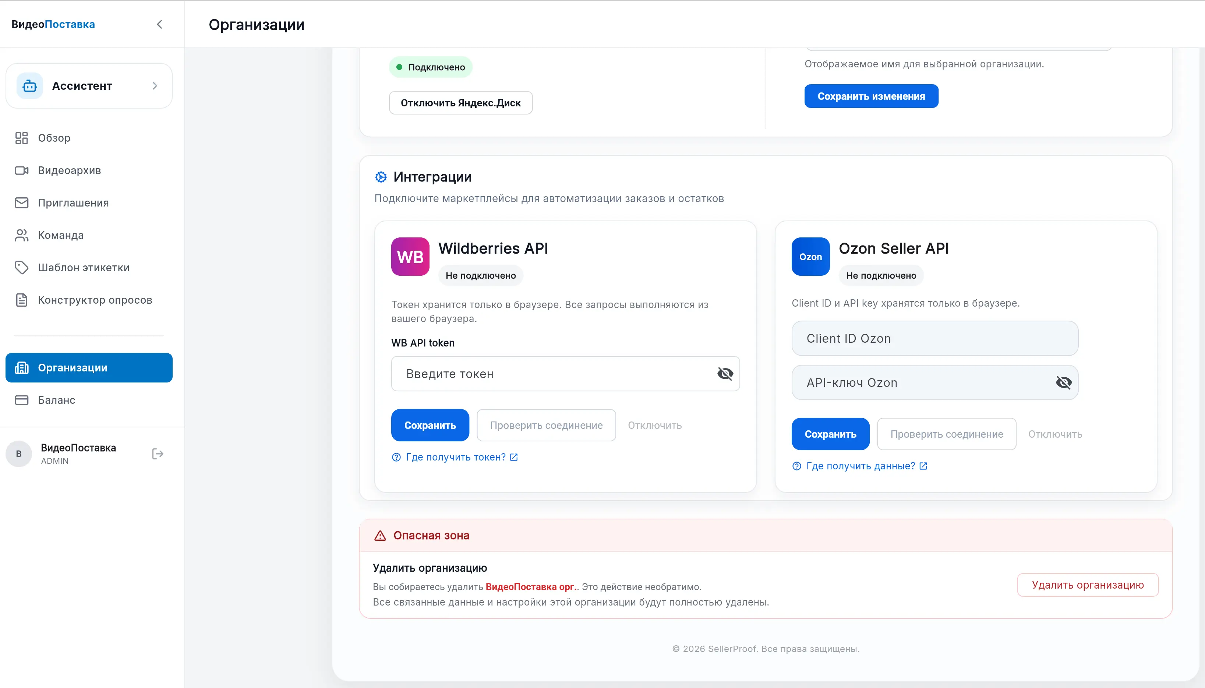The image size is (1205, 688).
Task: Open the Где получить токен? link
Action: (455, 458)
